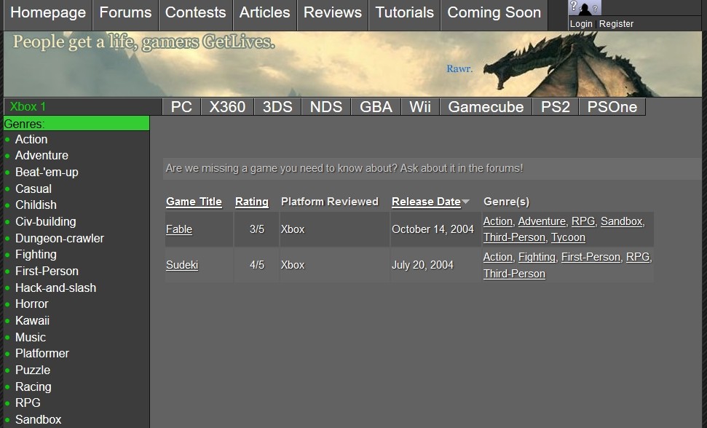Click the Xbox 1 active platform label
The height and width of the screenshot is (428, 707).
28,106
